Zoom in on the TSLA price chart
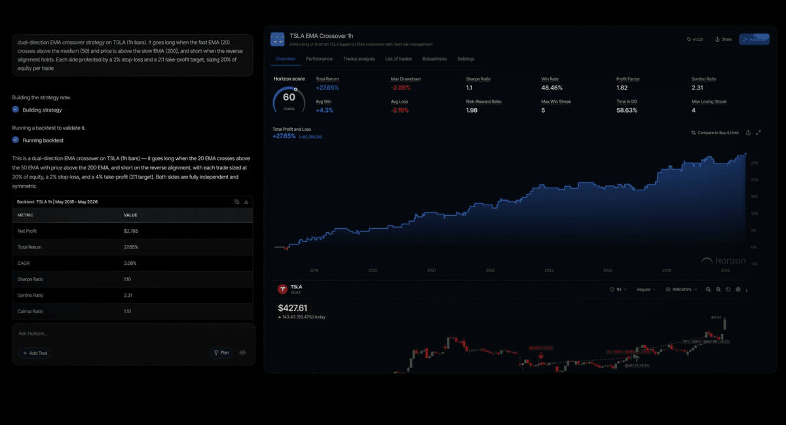The height and width of the screenshot is (425, 786). 718,289
